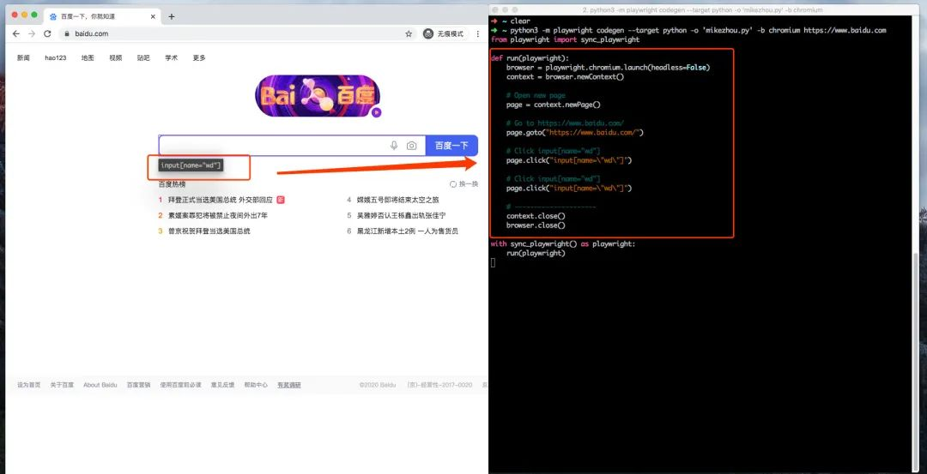The height and width of the screenshot is (474, 927).
Task: Click the 有奖调研 footer link
Action: tap(289, 385)
